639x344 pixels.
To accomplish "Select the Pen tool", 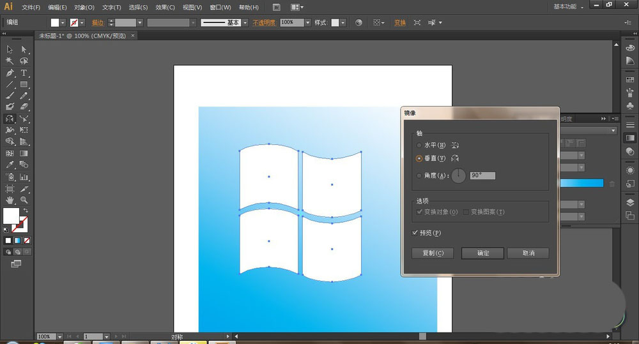I will (10, 73).
